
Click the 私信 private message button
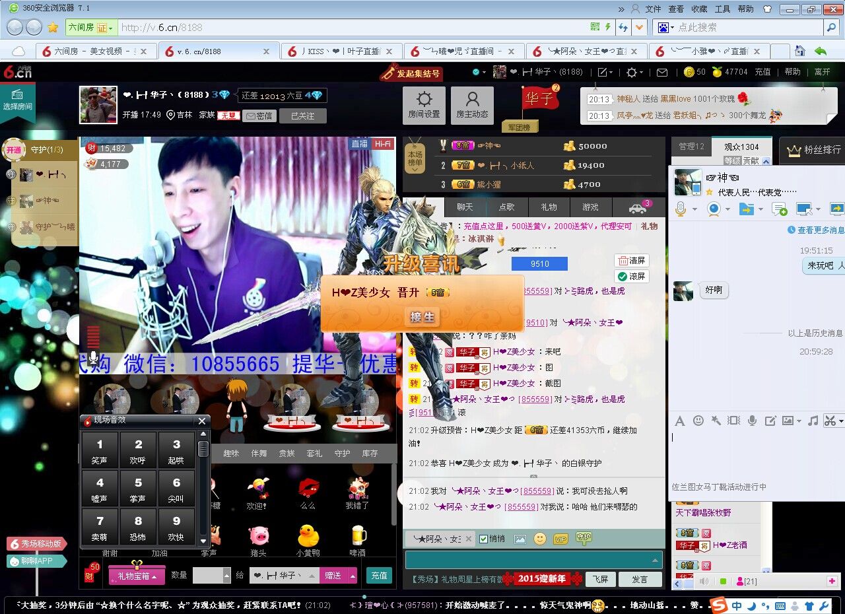coord(259,116)
